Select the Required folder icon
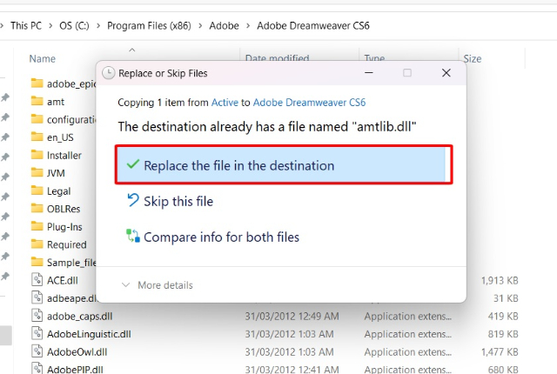Screen dimensions: 557x374 [x=37, y=244]
